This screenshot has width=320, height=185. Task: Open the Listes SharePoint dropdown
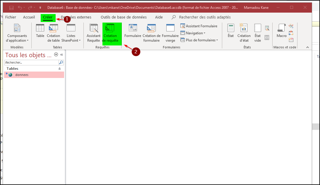tap(71, 33)
